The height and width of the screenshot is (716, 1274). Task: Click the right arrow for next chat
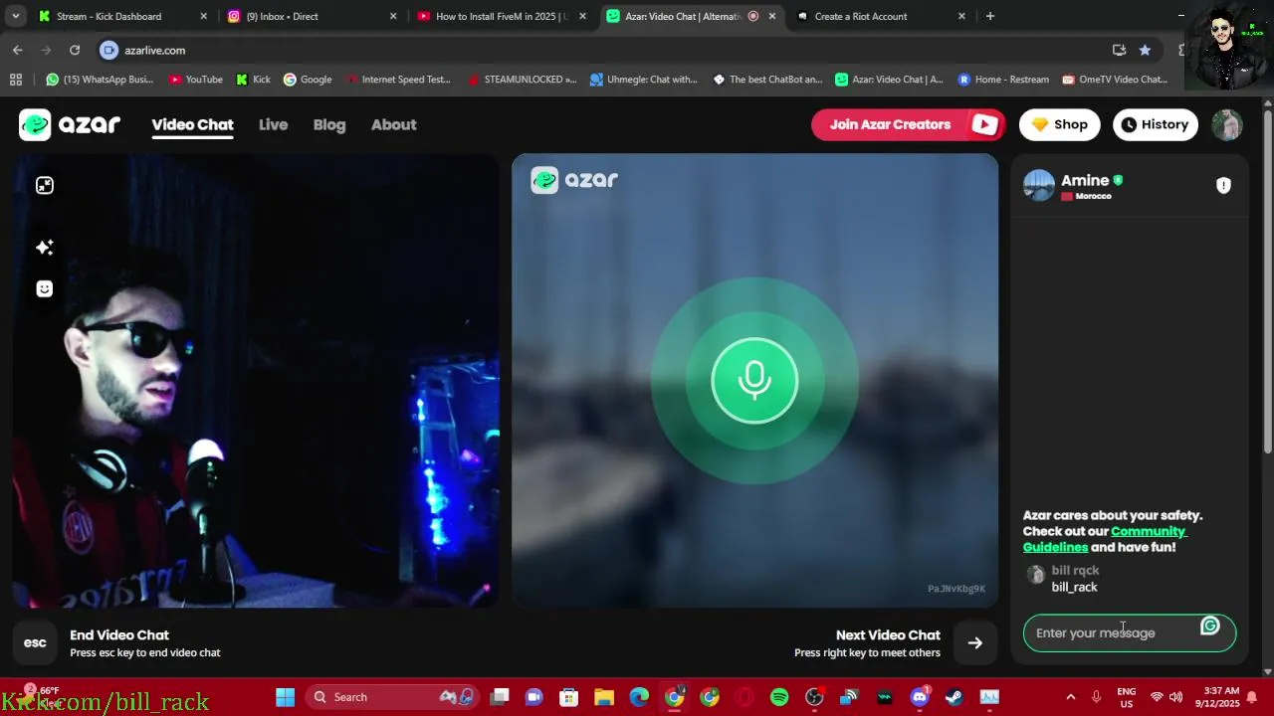tap(975, 642)
